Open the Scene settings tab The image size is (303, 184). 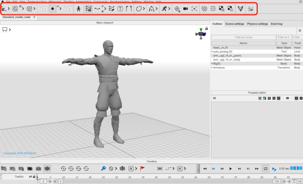tap(234, 24)
